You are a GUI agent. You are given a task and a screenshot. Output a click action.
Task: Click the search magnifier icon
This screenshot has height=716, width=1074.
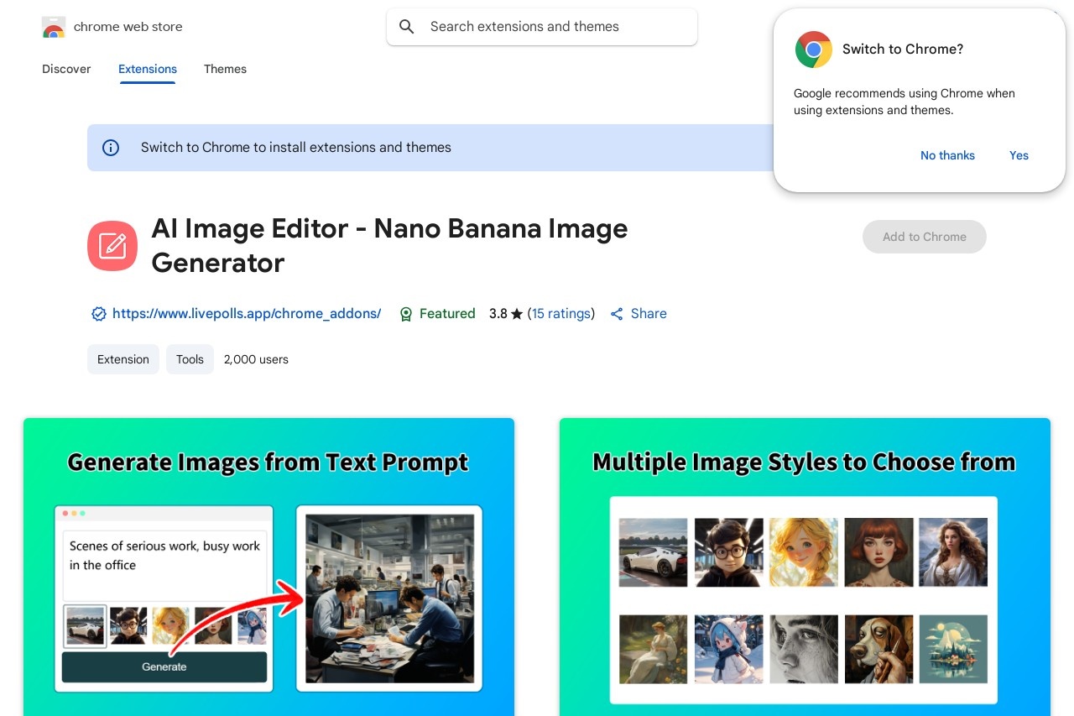point(407,27)
